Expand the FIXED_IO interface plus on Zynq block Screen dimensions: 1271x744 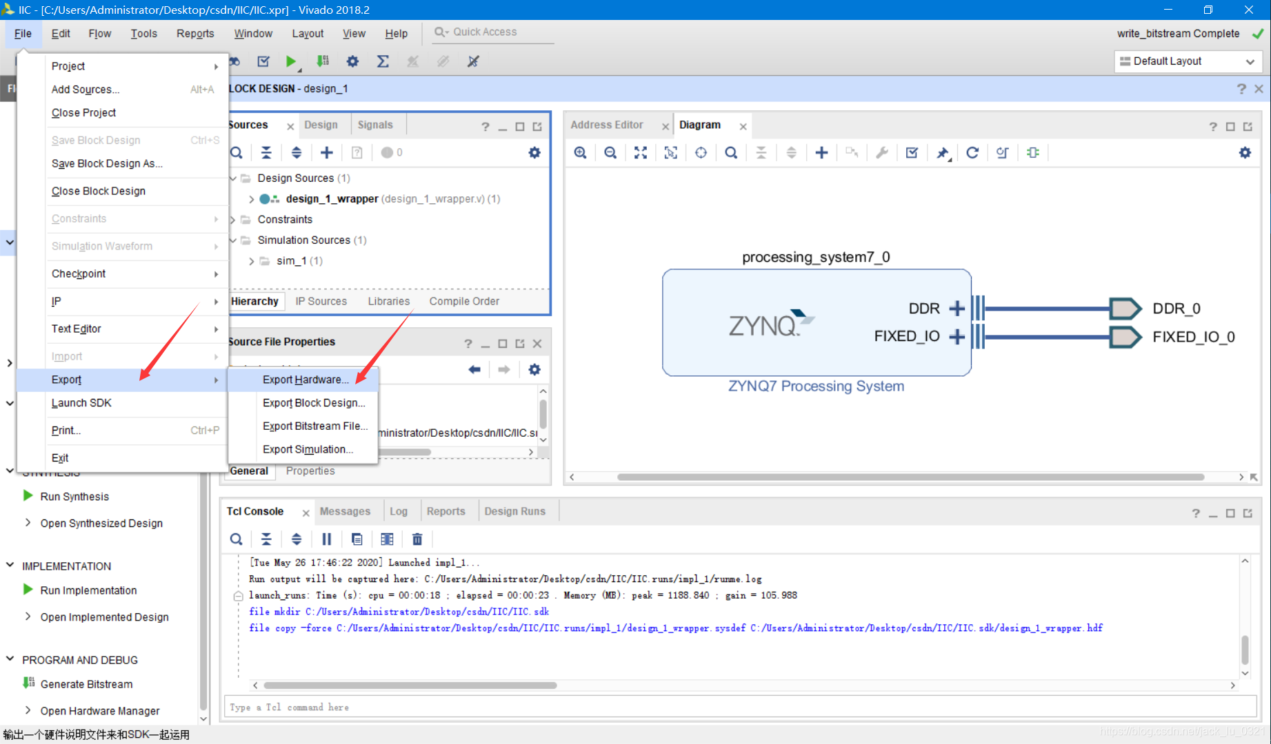(957, 336)
